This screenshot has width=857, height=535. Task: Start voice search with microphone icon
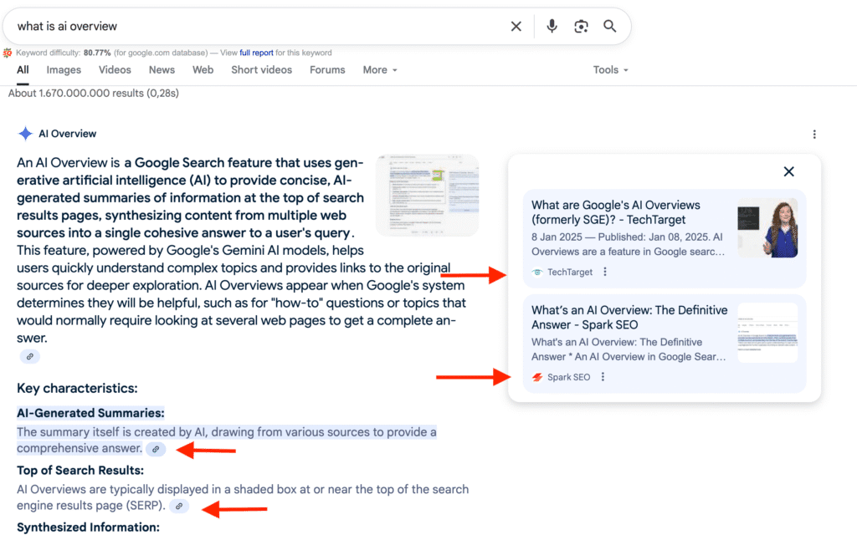click(552, 27)
